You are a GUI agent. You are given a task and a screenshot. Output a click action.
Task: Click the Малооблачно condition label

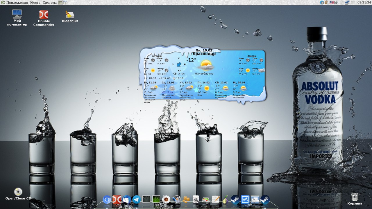204,74
